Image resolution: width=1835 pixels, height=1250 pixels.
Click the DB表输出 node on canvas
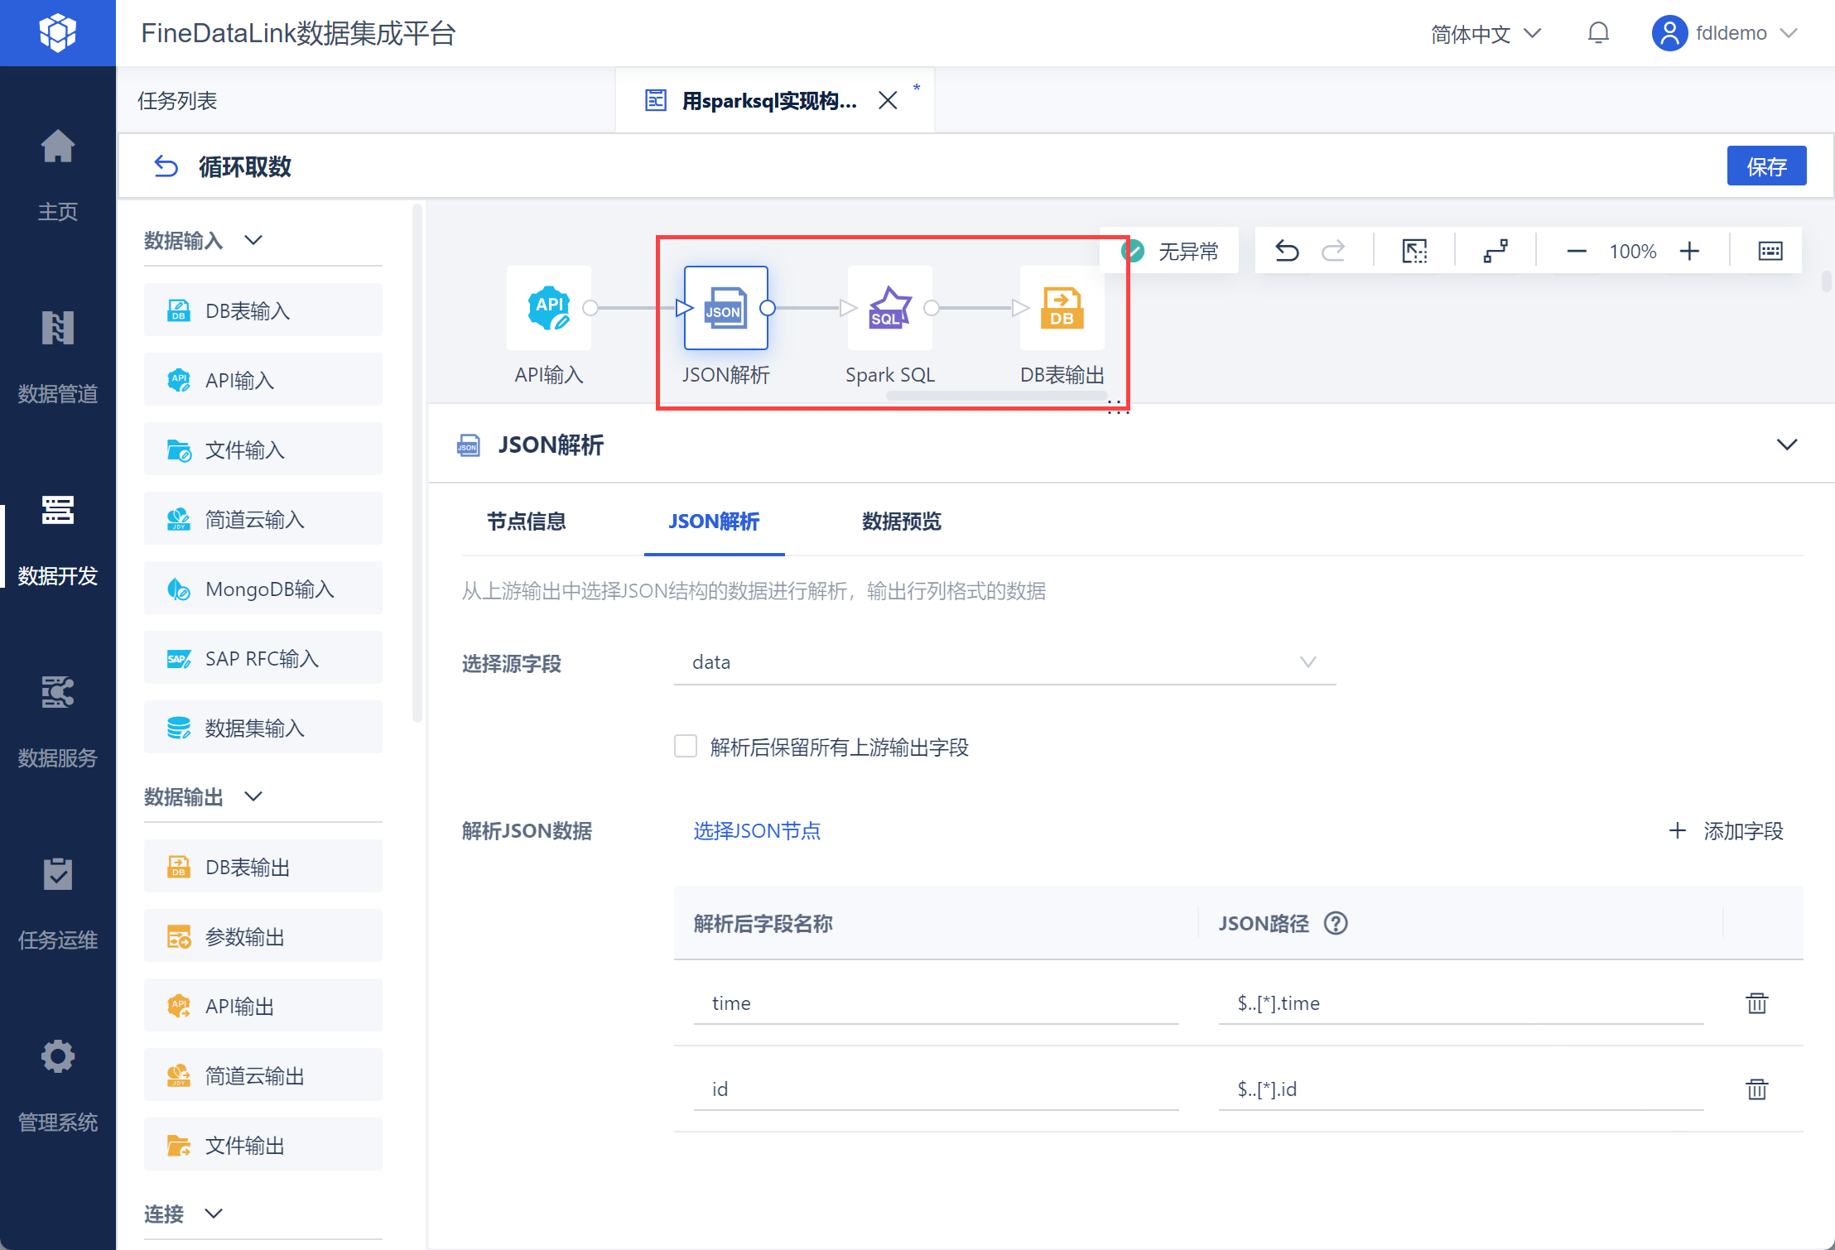point(1062,308)
